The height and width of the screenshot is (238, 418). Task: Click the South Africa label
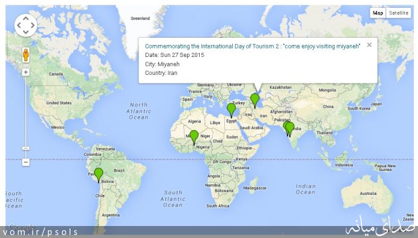pyautogui.click(x=218, y=206)
